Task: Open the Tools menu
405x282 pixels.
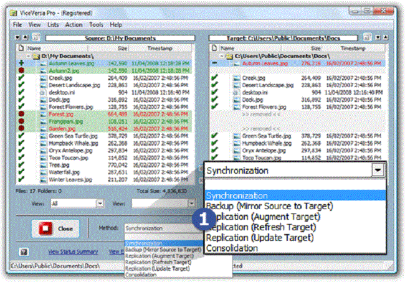Action: tap(96, 25)
